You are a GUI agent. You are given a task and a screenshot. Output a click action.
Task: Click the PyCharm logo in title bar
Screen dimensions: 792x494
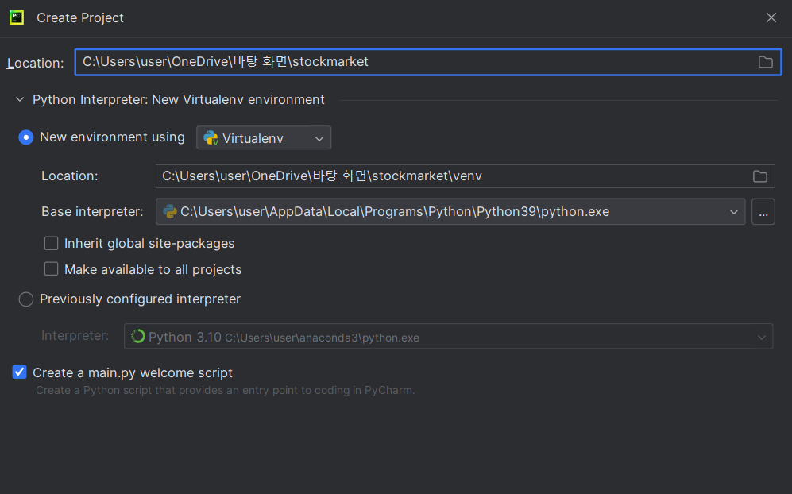tap(17, 17)
